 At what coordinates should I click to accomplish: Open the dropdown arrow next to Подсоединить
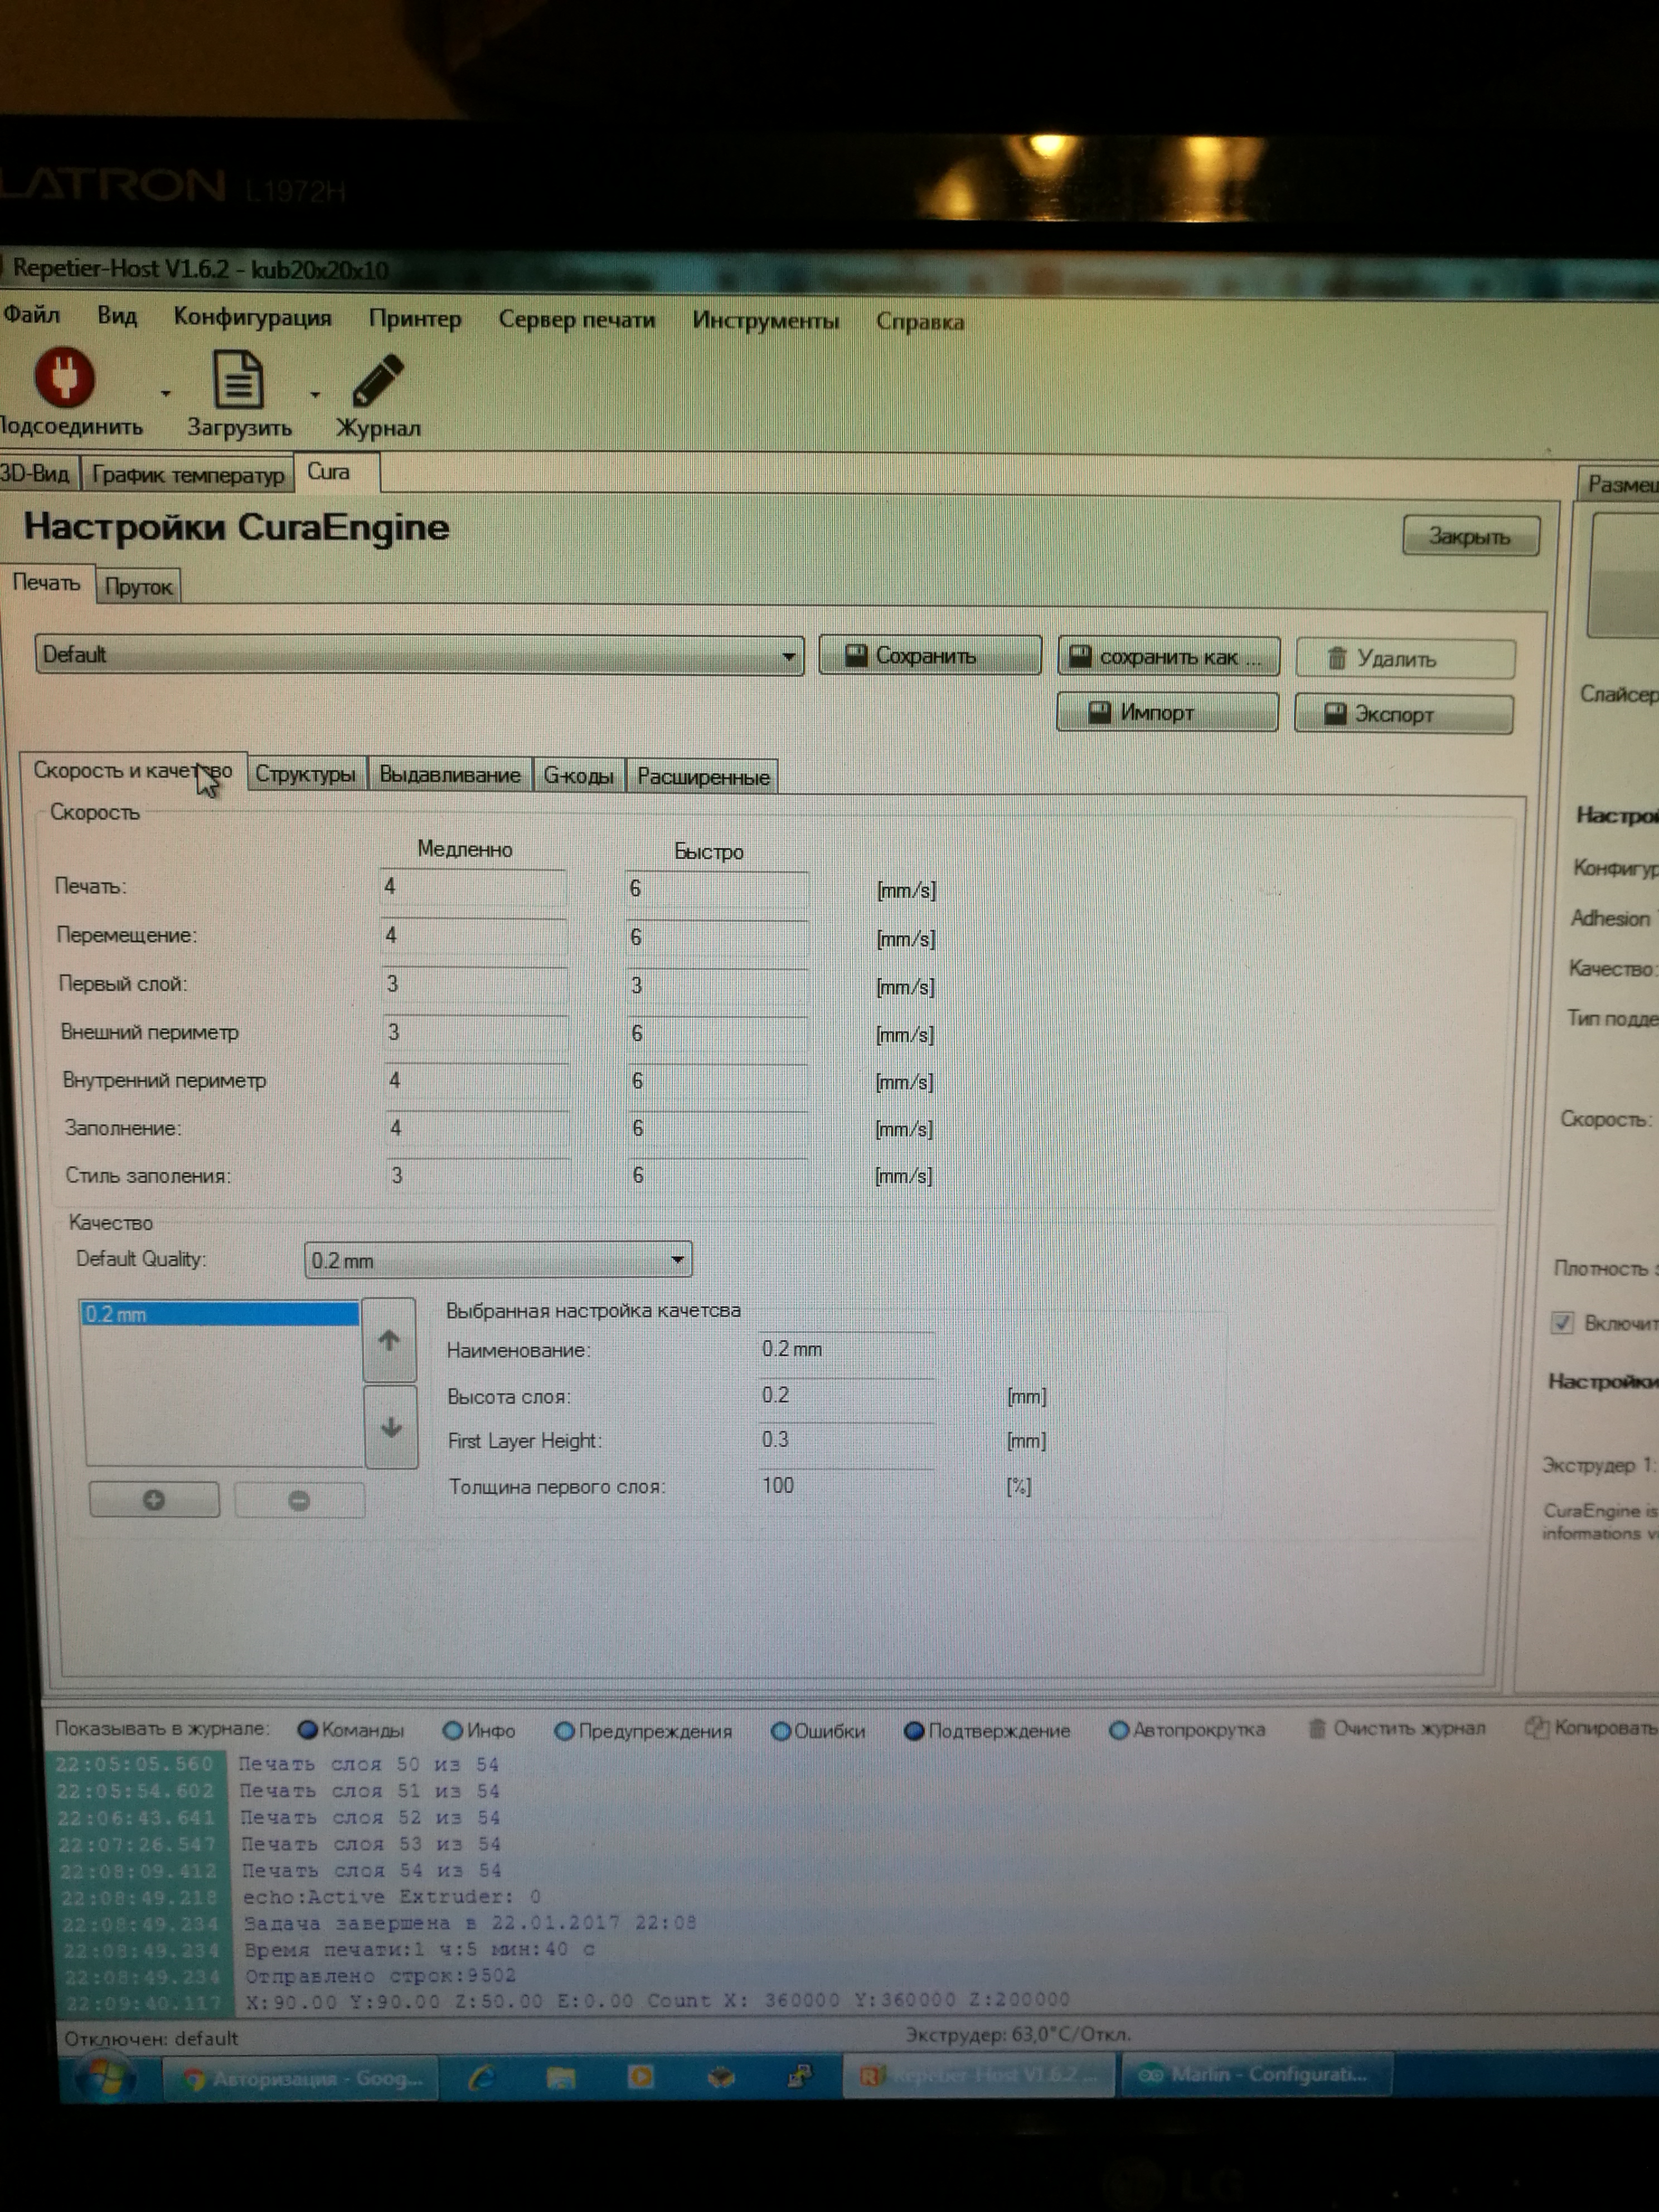click(x=165, y=394)
